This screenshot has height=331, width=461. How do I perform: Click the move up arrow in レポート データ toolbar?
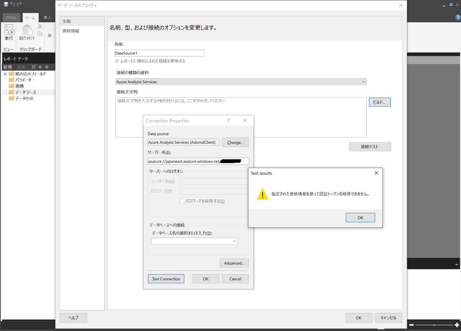click(x=40, y=67)
